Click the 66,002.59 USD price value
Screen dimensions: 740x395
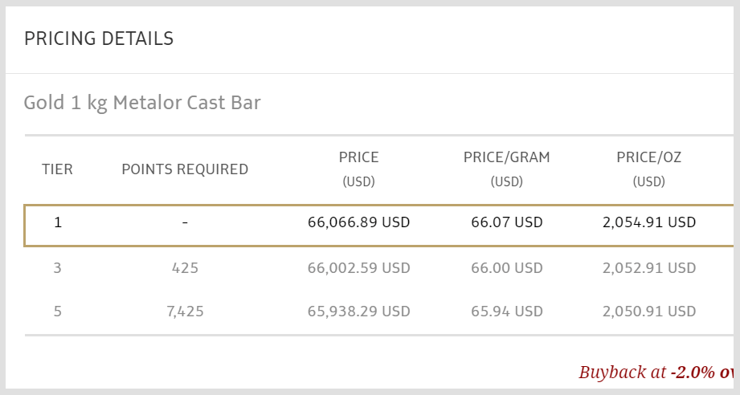click(x=358, y=268)
